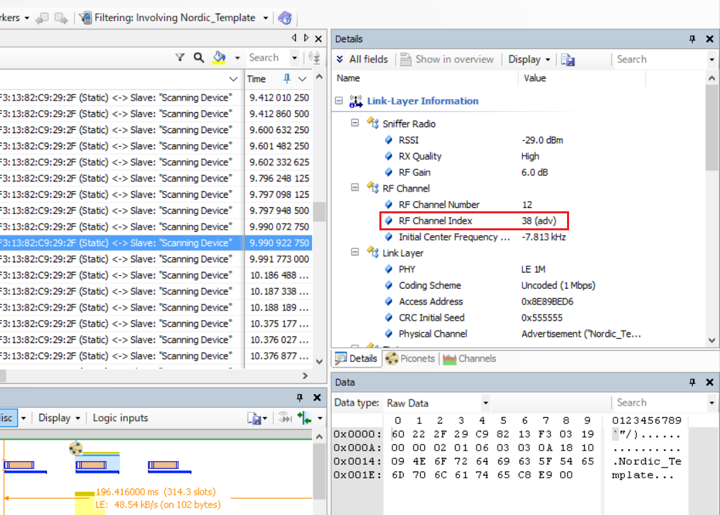
Task: Open the timeline Display dropdown
Action: [x=59, y=418]
